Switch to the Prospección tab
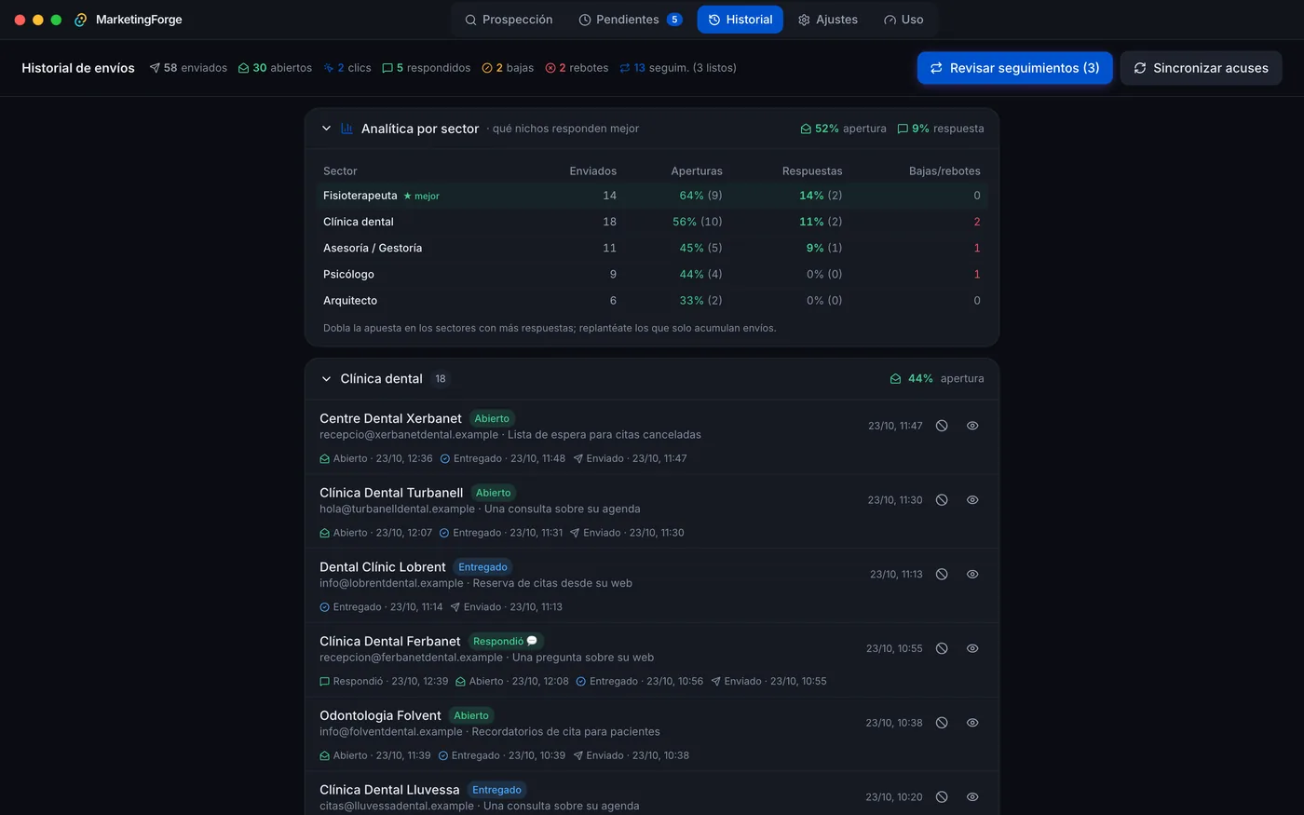1304x815 pixels. pos(509,20)
